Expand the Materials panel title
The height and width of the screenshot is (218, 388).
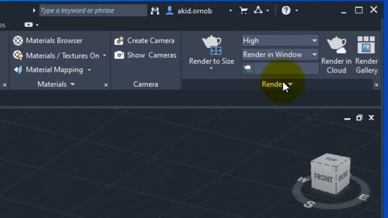coord(56,84)
